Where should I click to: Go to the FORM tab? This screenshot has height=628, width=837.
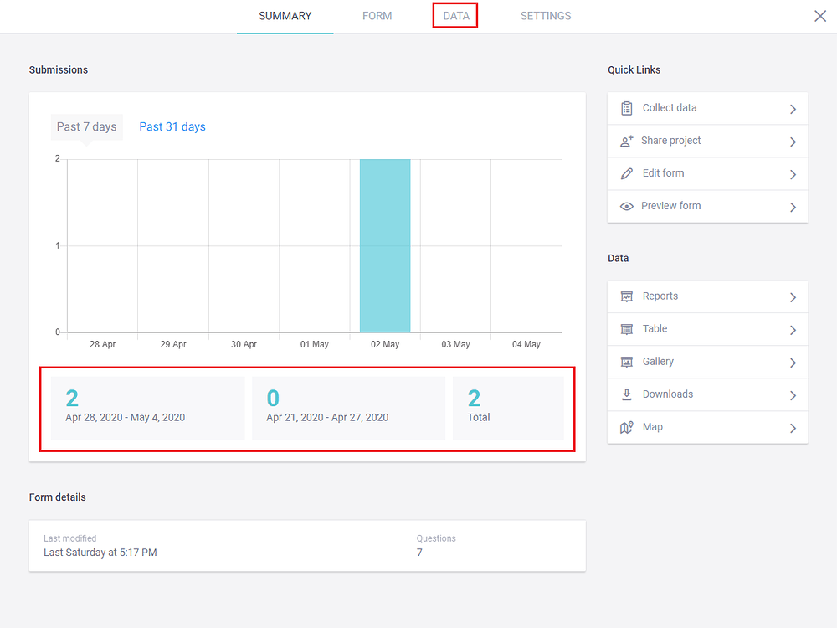(x=377, y=15)
